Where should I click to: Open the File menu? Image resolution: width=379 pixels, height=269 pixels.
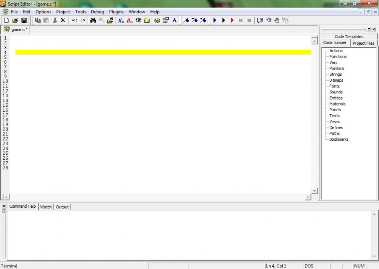click(x=14, y=12)
